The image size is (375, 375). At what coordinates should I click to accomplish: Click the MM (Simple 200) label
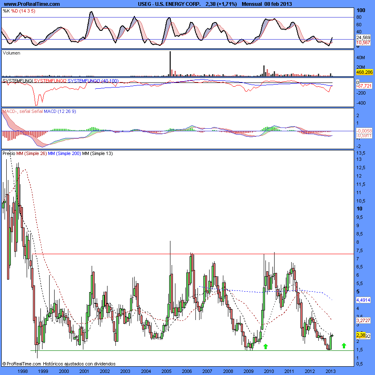pyautogui.click(x=65, y=153)
